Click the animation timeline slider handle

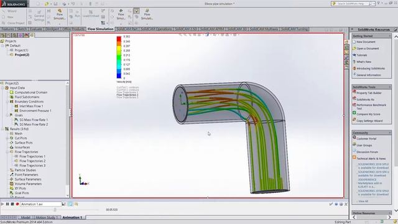click(55, 210)
